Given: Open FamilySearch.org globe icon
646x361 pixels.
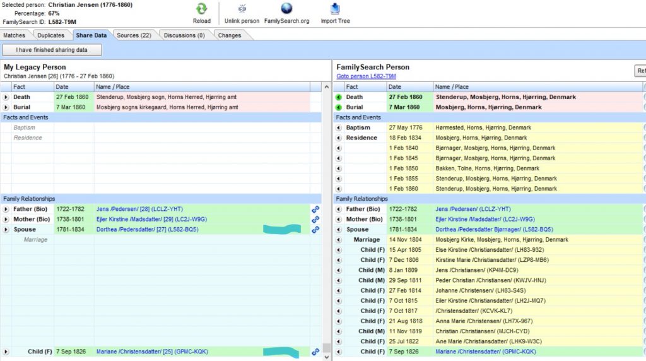Looking at the screenshot, I should (x=286, y=8).
